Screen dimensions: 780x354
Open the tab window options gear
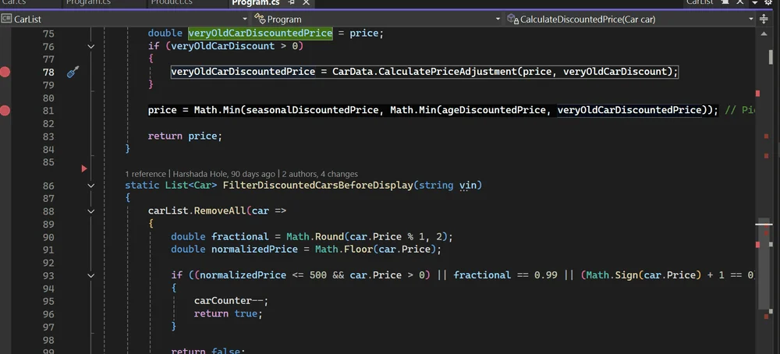pyautogui.click(x=768, y=2)
